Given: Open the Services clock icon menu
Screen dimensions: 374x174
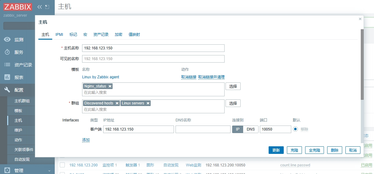Looking at the screenshot, I should coord(7,52).
